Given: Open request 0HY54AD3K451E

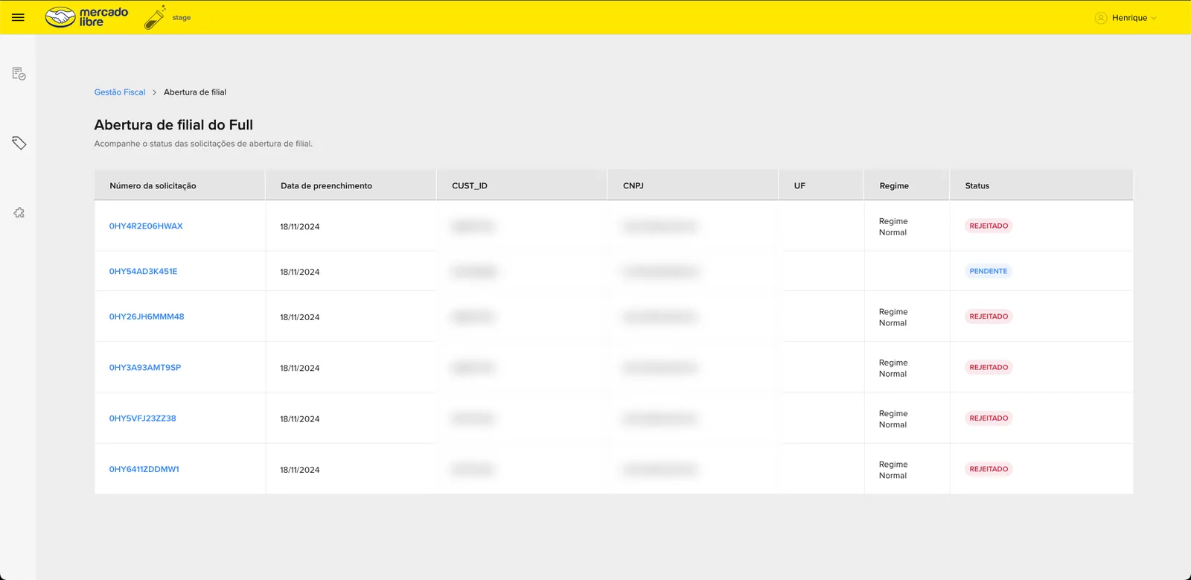Looking at the screenshot, I should (143, 272).
